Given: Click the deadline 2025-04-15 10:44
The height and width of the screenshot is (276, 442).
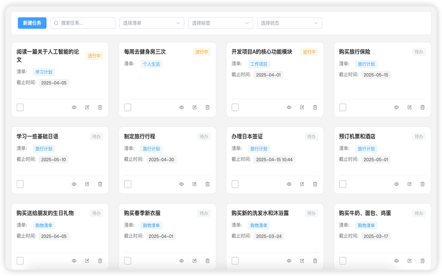Looking at the screenshot, I should coord(274,160).
